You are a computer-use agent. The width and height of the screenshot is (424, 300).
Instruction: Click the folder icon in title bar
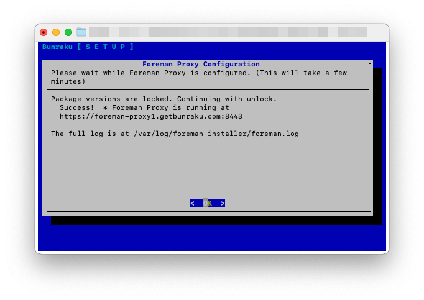coord(81,32)
